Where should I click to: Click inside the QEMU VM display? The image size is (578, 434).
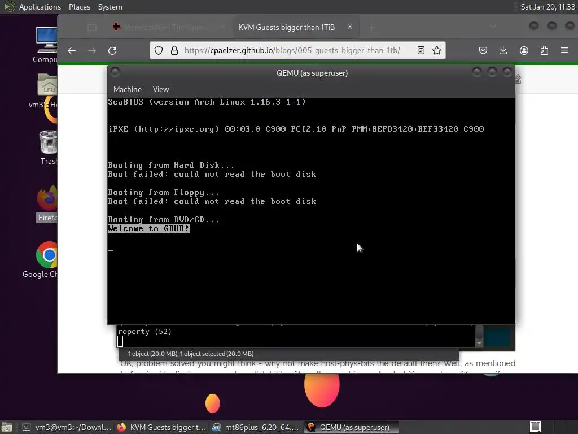pos(311,211)
